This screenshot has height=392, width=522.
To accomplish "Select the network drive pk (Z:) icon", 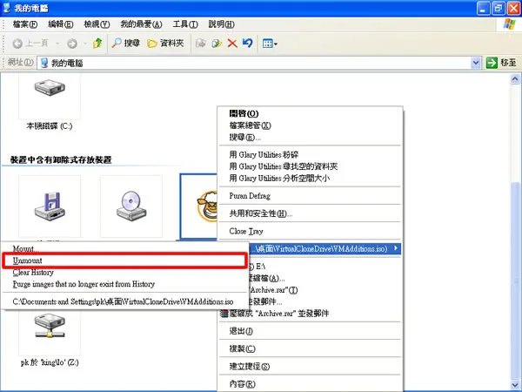I will [50, 325].
